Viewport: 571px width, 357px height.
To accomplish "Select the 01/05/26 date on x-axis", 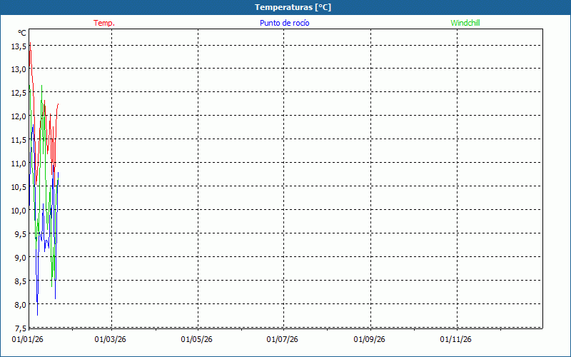I will click(197, 340).
